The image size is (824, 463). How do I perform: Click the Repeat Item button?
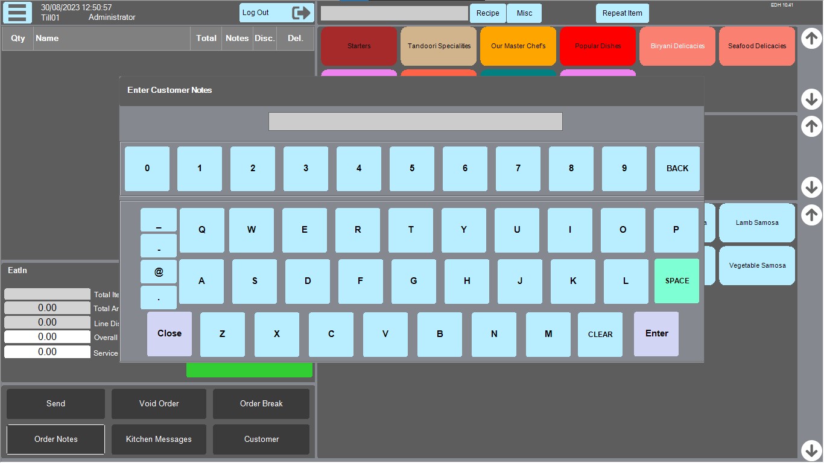pos(623,13)
